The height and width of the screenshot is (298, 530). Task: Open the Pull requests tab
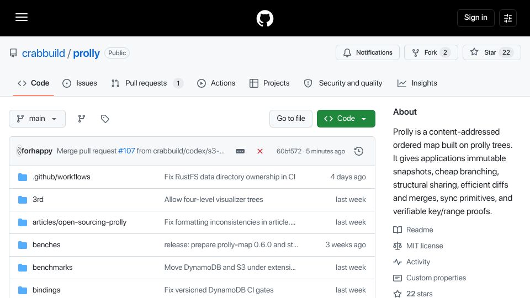147,83
